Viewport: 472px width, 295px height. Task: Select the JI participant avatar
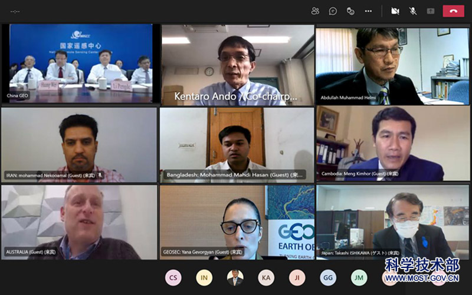[297, 277]
